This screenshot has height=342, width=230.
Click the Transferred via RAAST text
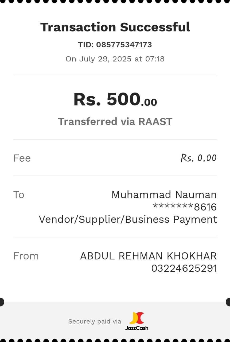[x=115, y=122]
